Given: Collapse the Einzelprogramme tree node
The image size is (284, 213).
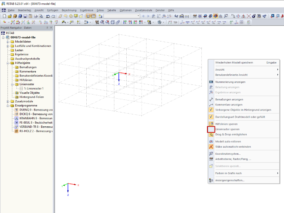Looking at the screenshot, I should (x=7, y=106).
